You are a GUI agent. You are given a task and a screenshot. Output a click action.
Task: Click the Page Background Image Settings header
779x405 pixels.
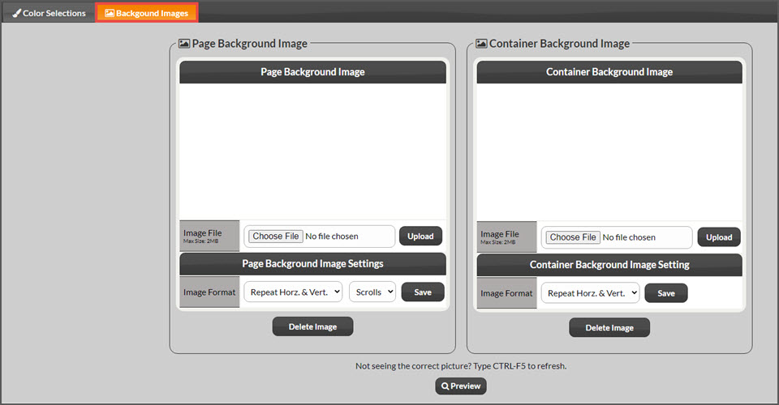tap(313, 264)
